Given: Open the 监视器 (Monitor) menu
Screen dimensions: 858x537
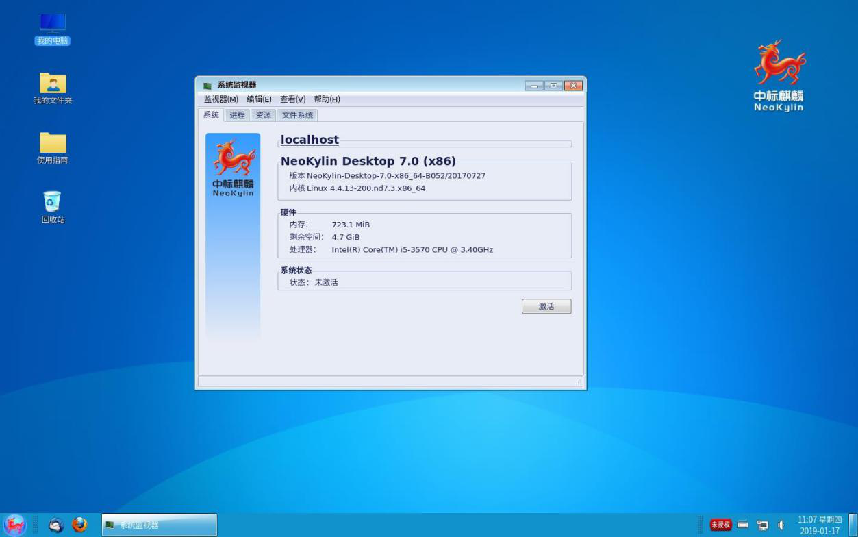Looking at the screenshot, I should (x=220, y=99).
